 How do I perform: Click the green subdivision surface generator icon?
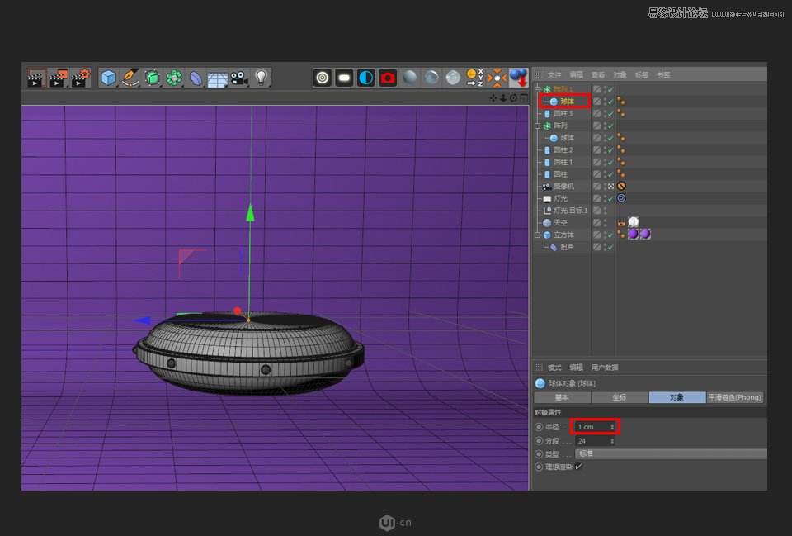click(150, 77)
